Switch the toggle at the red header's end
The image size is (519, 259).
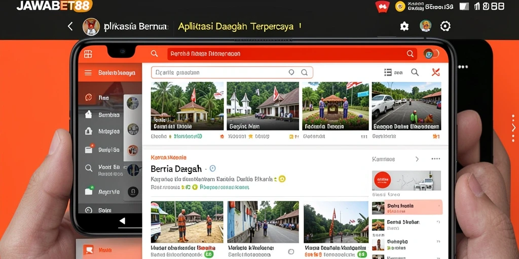coord(431,54)
